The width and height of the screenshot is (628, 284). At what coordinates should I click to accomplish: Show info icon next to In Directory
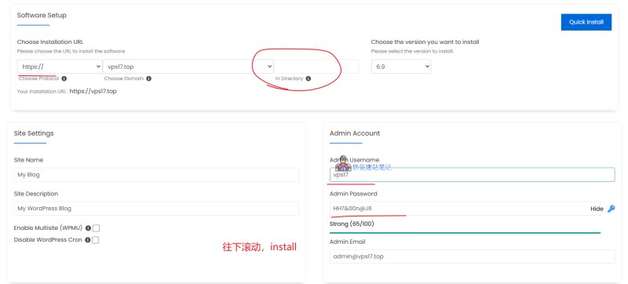pos(308,78)
